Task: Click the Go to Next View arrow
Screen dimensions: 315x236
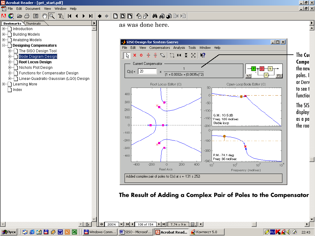Action: tap(107, 16)
